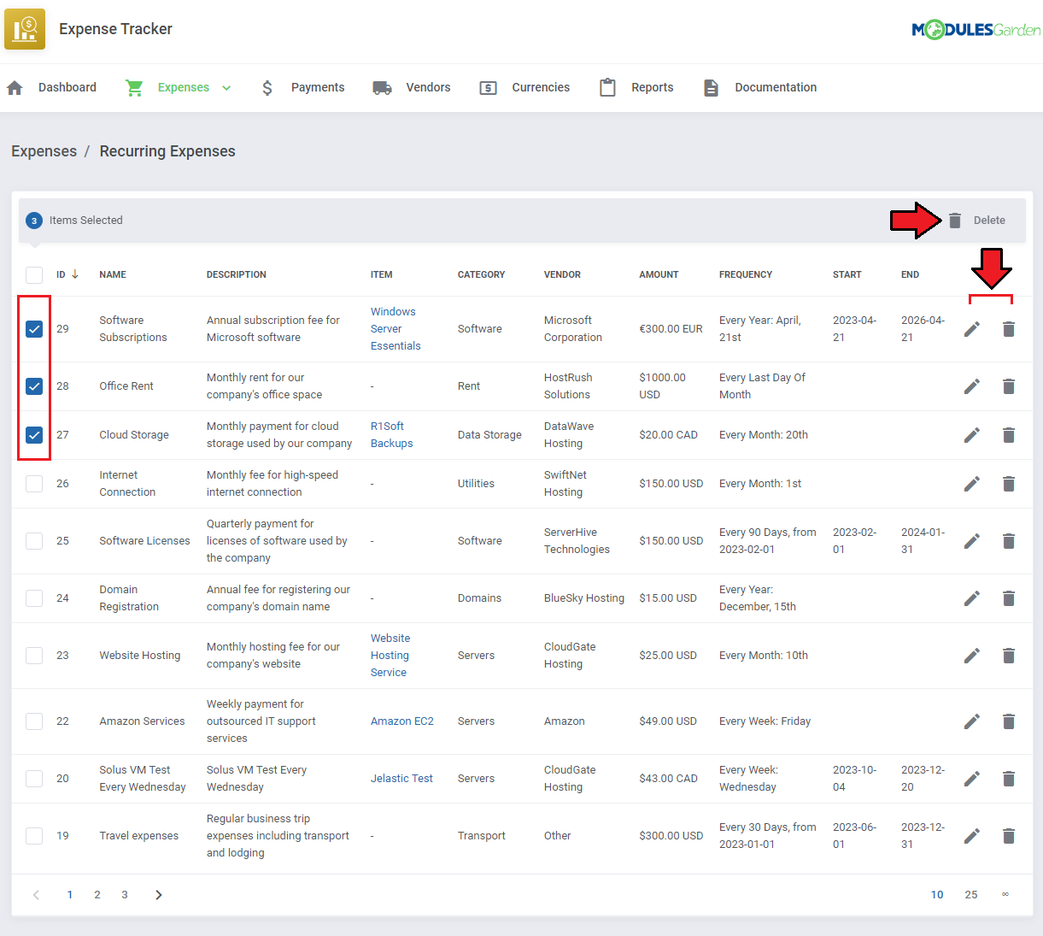The width and height of the screenshot is (1043, 936).
Task: Open the Windows Server Essentials item link
Action: tap(396, 329)
